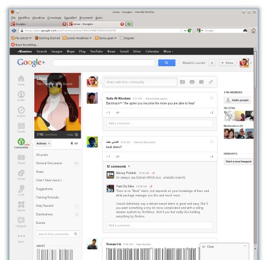Image resolution: width=267 pixels, height=260 pixels.
Task: Attach a link to community post
Action: 211,82
